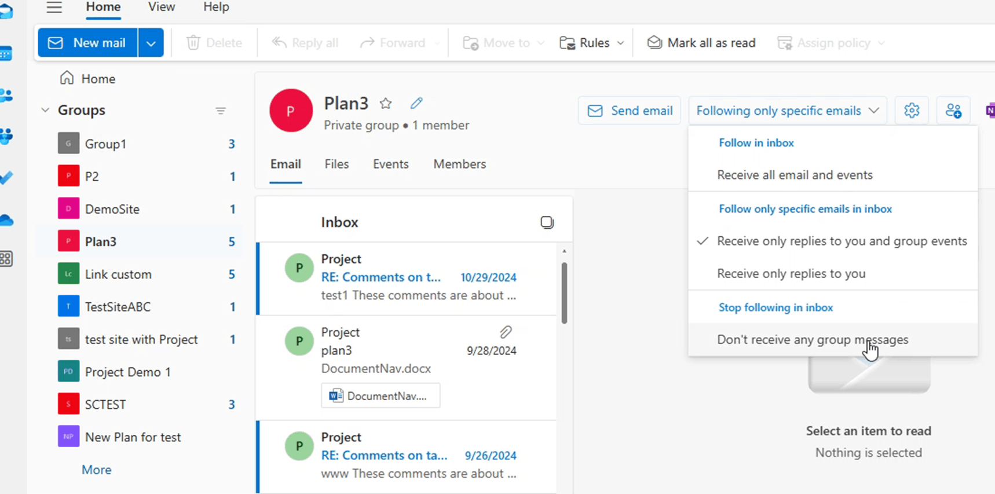Select Receive only replies to you and group events
Screen dimensions: 995x494
[x=833, y=241]
